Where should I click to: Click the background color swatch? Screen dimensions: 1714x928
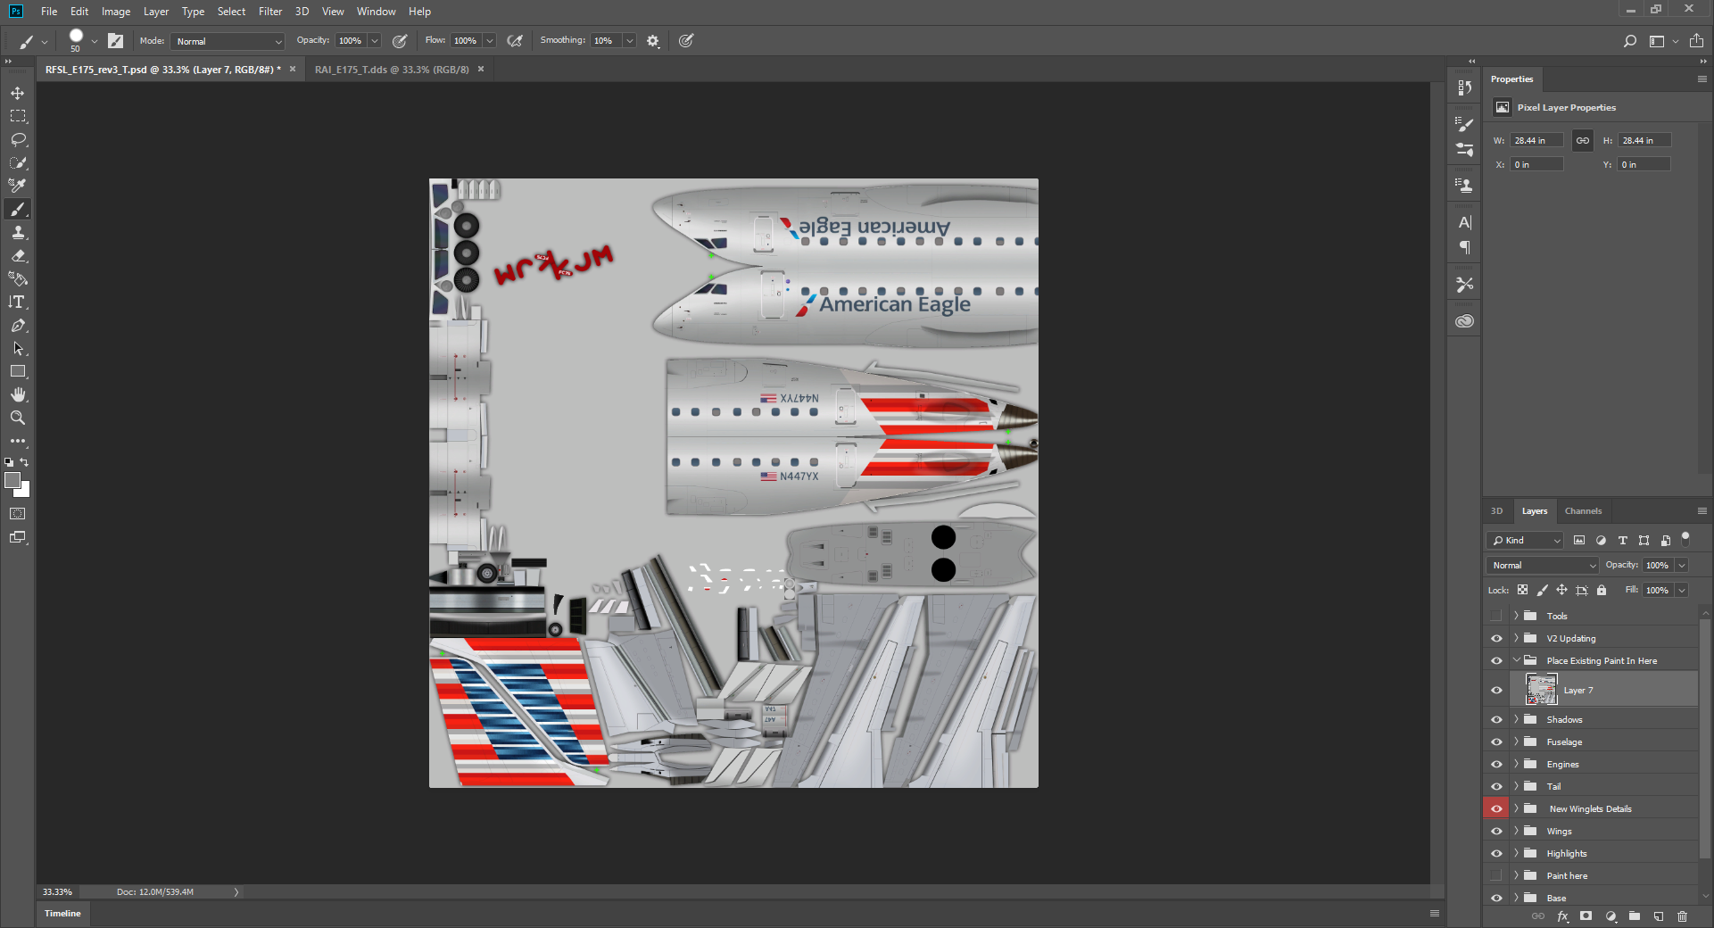coord(24,491)
